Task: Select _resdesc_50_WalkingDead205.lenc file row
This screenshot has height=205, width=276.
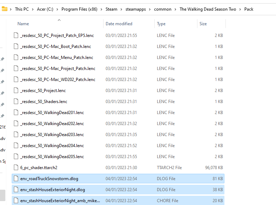Action: 118,156
